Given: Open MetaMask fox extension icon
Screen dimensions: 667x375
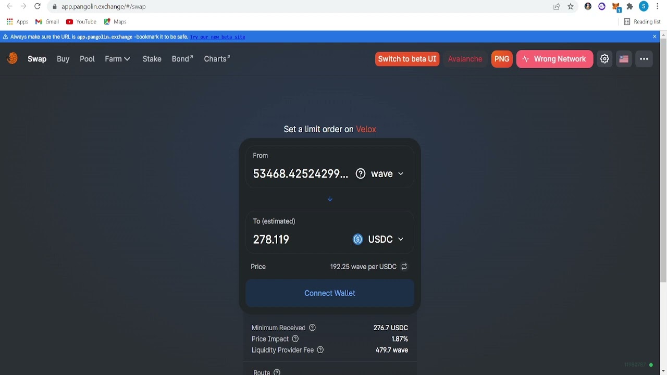Looking at the screenshot, I should (616, 7).
